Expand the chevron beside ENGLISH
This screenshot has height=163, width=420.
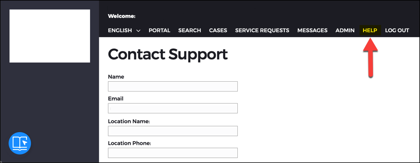pos(138,31)
